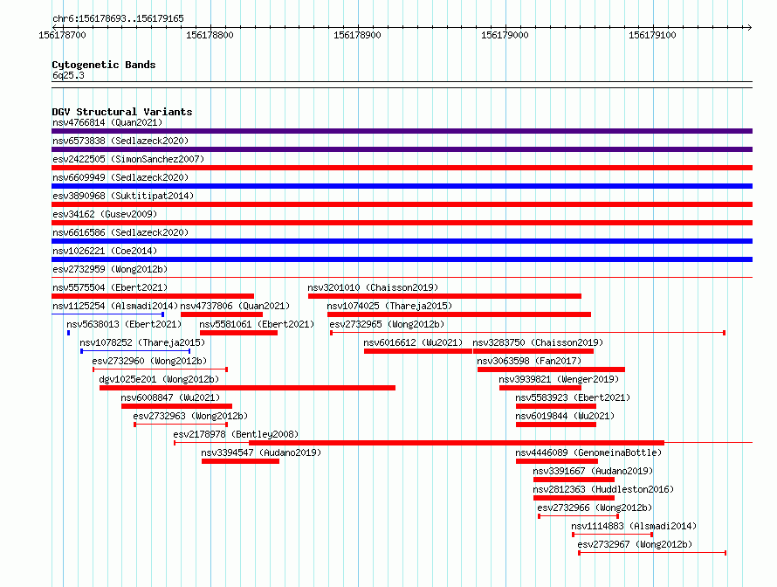777x587 pixels.
Task: Select esv2732966 (Wong2012b) label
Action: tap(595, 508)
